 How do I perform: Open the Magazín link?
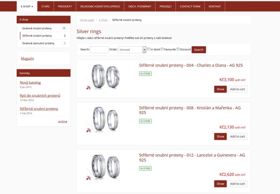coord(27,59)
